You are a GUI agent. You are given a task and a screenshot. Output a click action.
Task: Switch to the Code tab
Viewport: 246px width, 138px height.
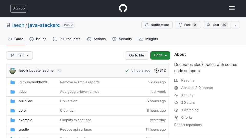pos(16,39)
